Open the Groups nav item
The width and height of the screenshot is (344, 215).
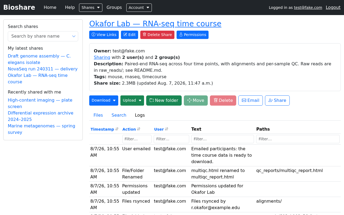coord(114,8)
